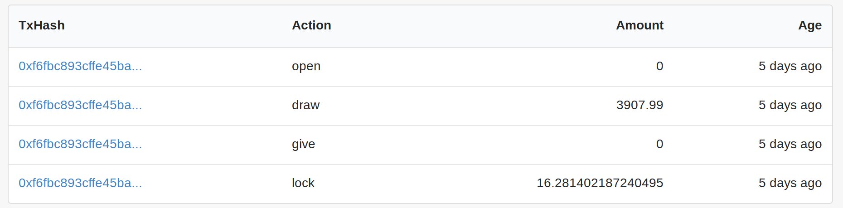Click the Amount column header
The image size is (843, 208).
(x=640, y=25)
